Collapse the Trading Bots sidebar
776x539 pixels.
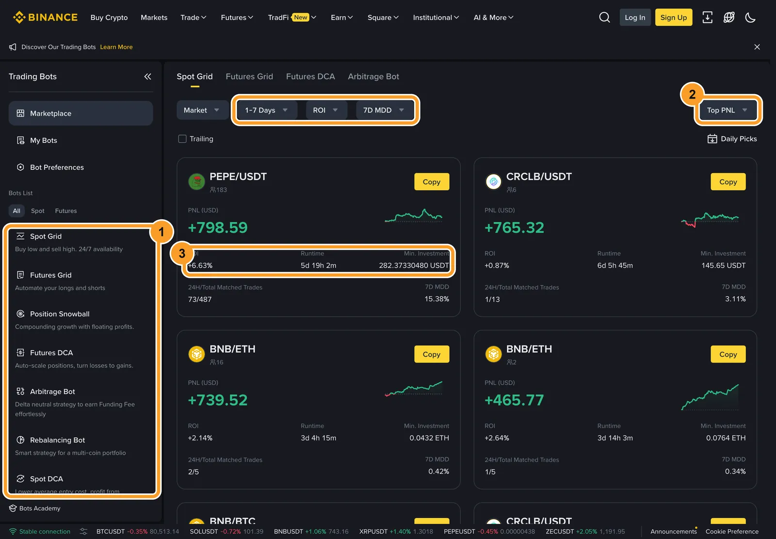click(x=147, y=77)
